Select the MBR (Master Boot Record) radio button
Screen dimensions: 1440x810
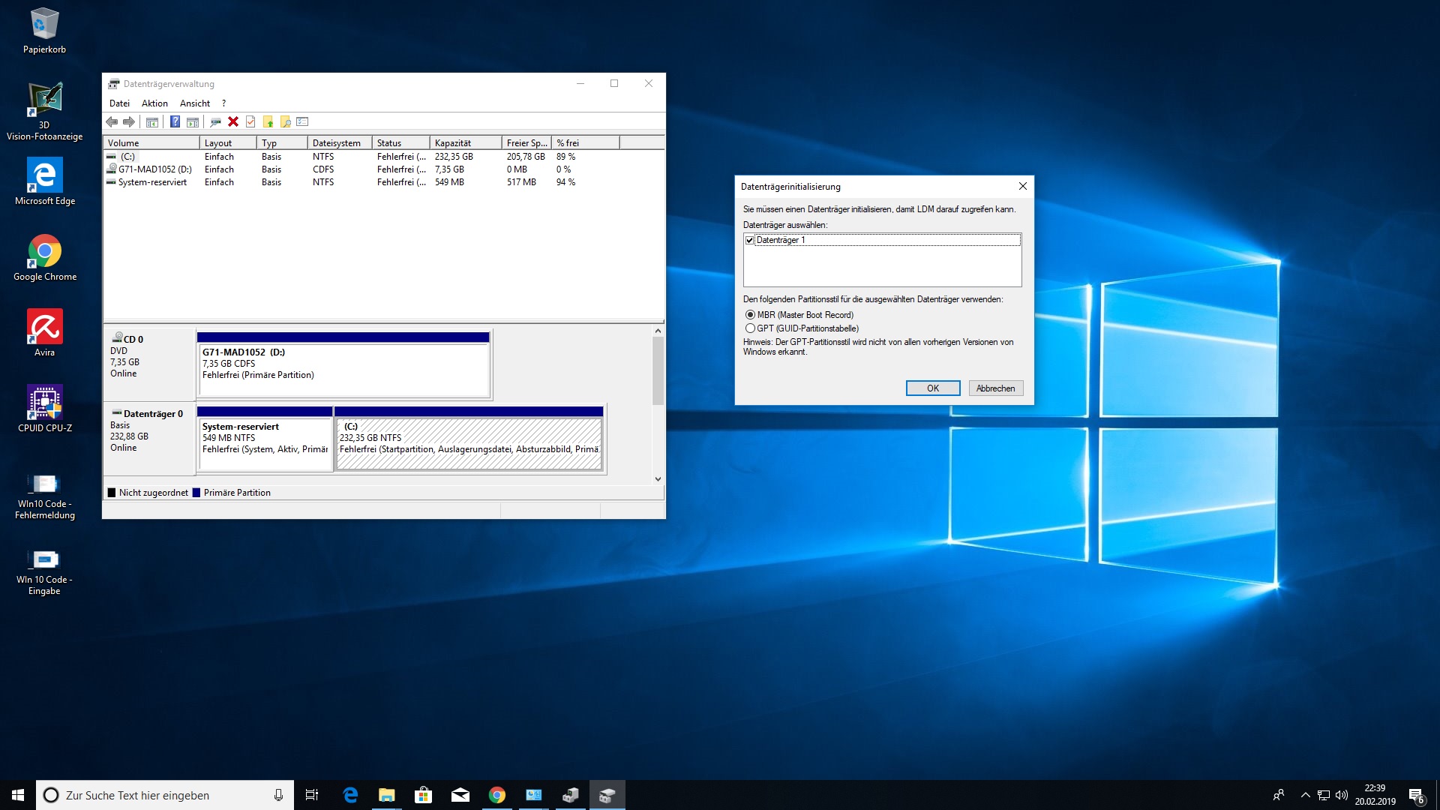[750, 315]
